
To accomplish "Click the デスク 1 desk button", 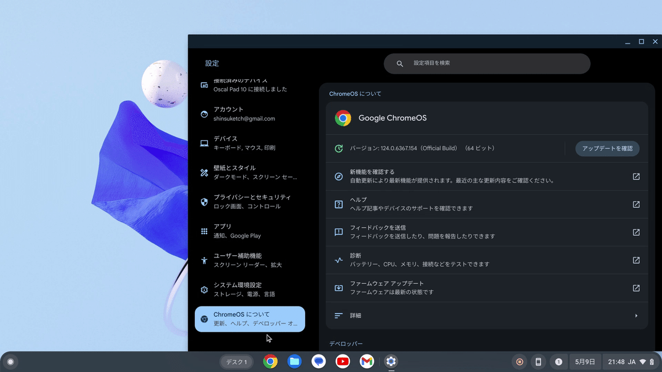I will (x=237, y=362).
